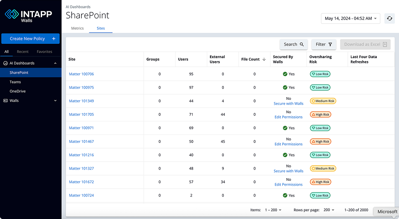This screenshot has width=399, height=219.
Task: Click the High Risk badge for Matter 101705
Action: [321, 114]
